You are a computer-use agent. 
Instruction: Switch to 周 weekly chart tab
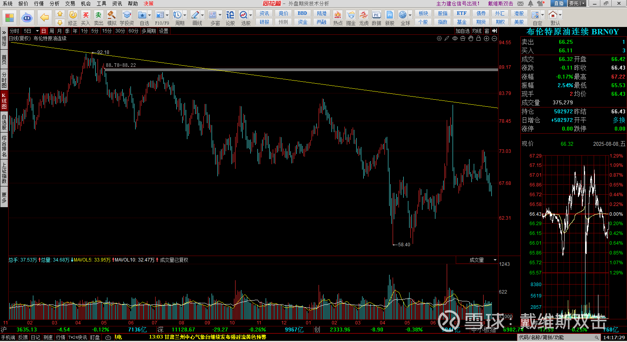(x=52, y=31)
